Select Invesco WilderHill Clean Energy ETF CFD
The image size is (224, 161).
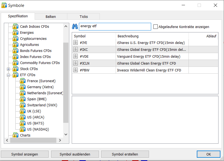(x=149, y=70)
